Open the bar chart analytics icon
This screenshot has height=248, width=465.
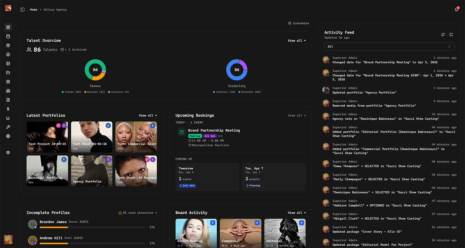8,118
